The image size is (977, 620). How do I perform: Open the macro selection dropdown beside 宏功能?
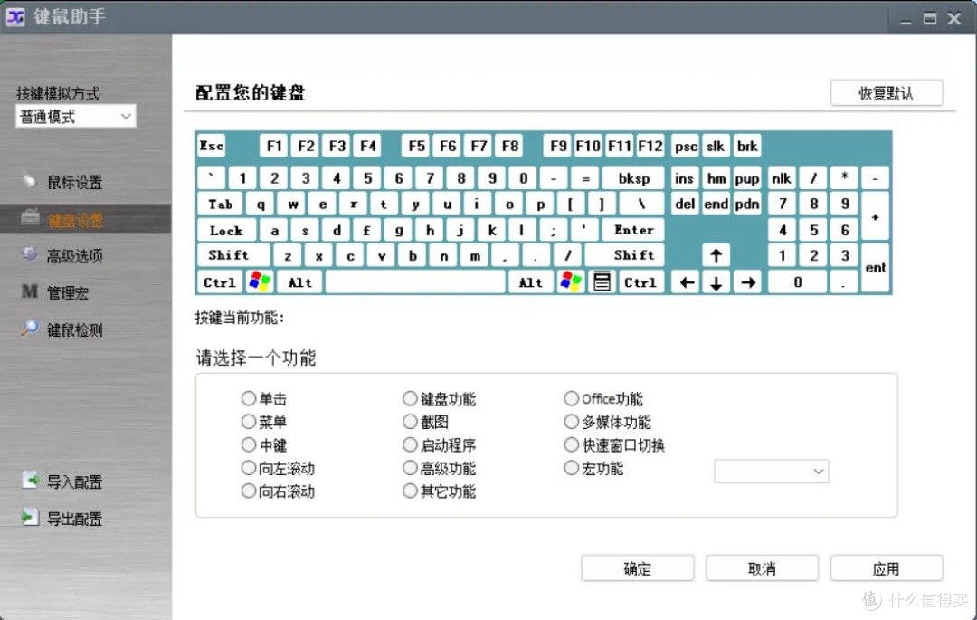coord(771,471)
